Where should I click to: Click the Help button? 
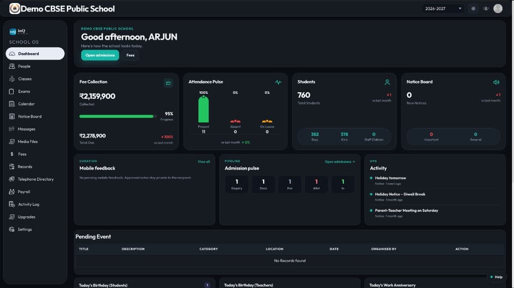click(x=496, y=277)
